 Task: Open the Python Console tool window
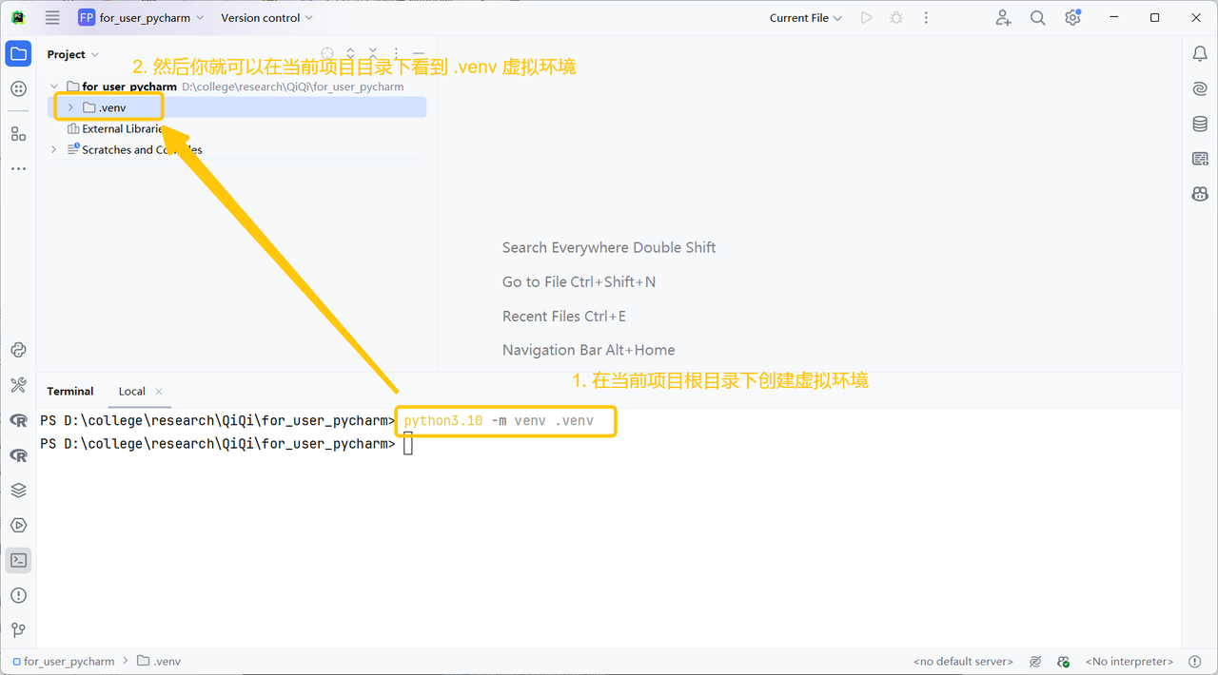[18, 350]
